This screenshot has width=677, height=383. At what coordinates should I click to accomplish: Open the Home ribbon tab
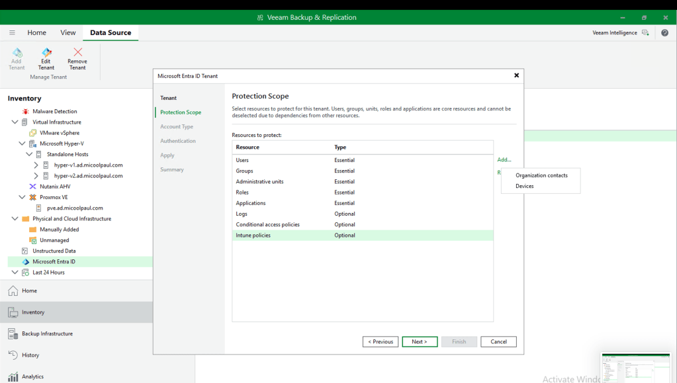click(x=36, y=32)
